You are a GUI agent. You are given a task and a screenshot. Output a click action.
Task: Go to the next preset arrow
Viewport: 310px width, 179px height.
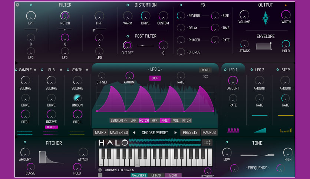click(175, 133)
